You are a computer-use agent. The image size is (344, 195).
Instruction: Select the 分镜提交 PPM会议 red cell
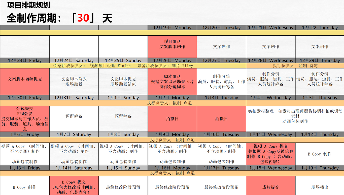[25, 119]
